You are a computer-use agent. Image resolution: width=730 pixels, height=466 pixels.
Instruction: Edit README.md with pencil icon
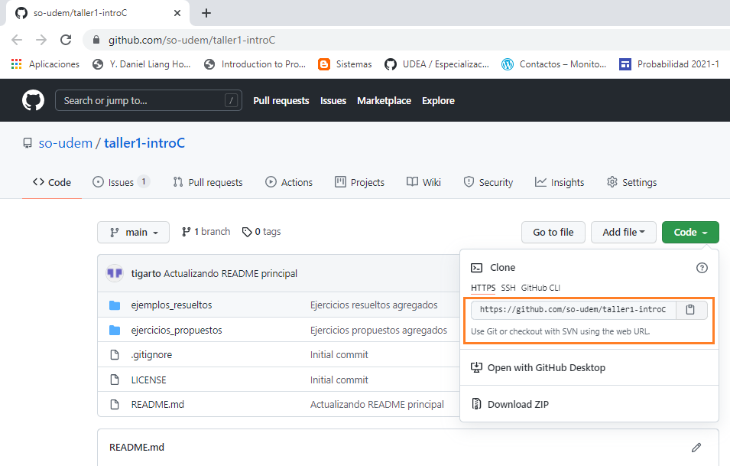[696, 448]
